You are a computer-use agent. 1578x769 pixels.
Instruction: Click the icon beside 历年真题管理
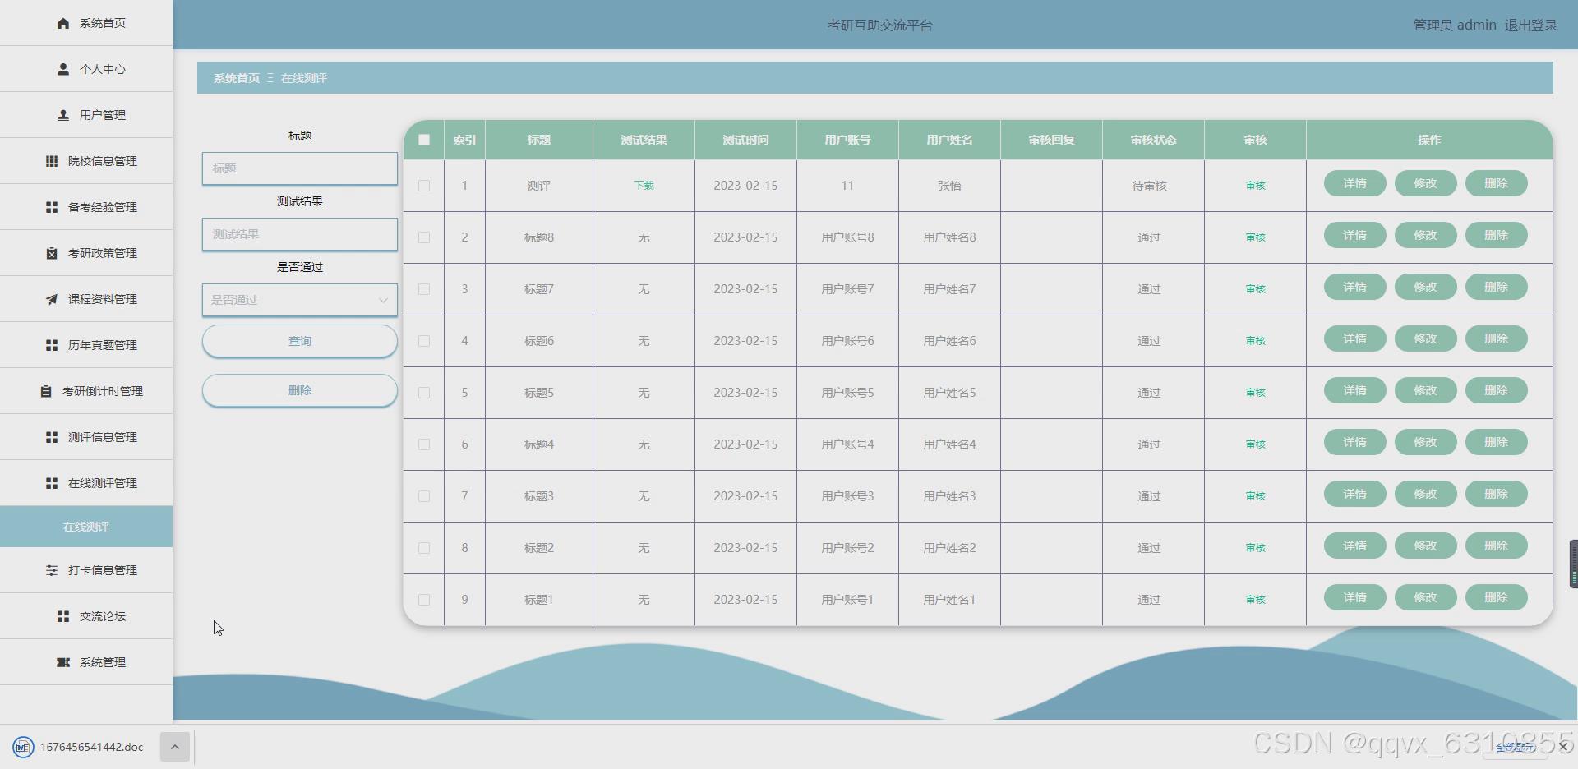point(52,345)
